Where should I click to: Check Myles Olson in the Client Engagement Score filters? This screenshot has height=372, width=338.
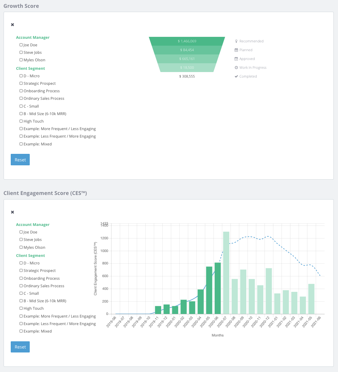(x=21, y=247)
